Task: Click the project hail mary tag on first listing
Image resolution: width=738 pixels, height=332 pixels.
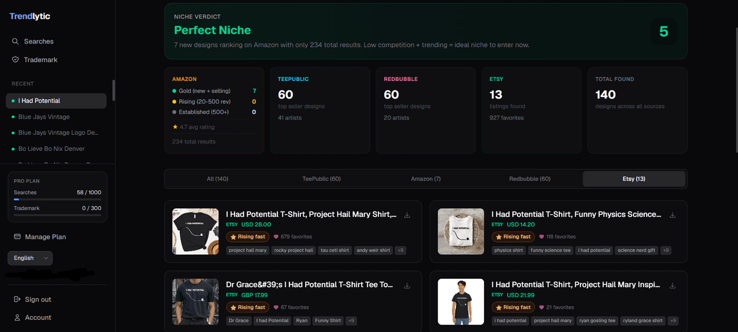Action: (x=248, y=250)
